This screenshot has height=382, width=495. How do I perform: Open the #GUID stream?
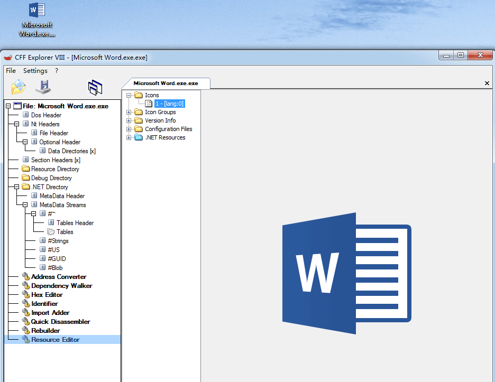57,259
